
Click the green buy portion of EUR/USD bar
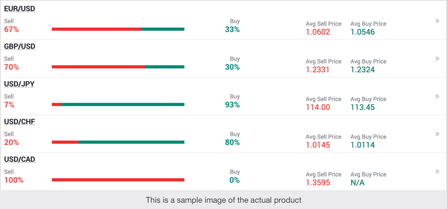tap(163, 29)
